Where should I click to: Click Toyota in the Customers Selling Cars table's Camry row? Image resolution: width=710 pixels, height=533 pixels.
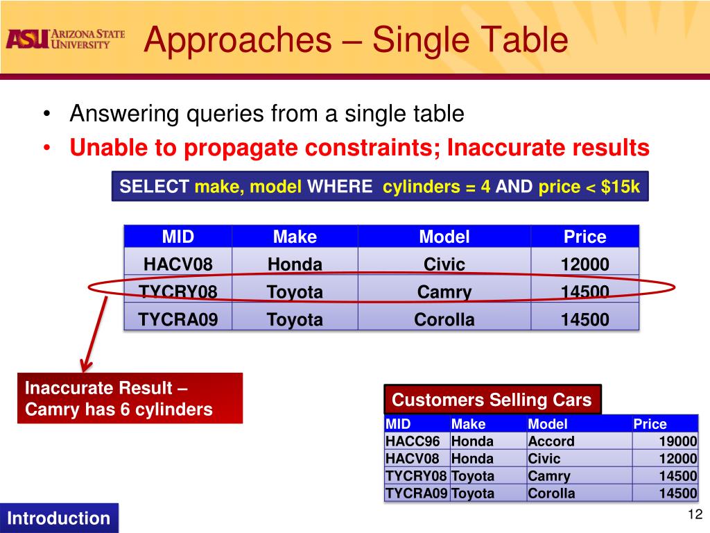point(489,476)
